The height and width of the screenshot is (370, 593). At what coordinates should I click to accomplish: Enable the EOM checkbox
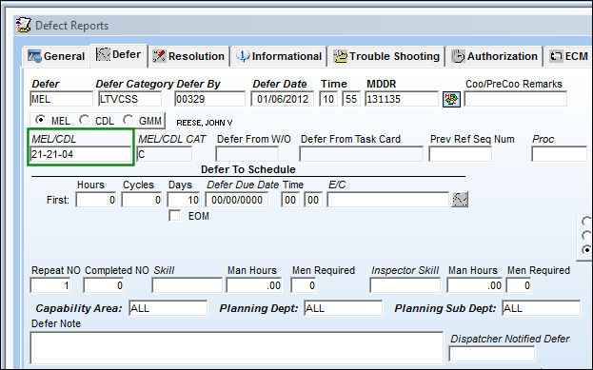(174, 216)
